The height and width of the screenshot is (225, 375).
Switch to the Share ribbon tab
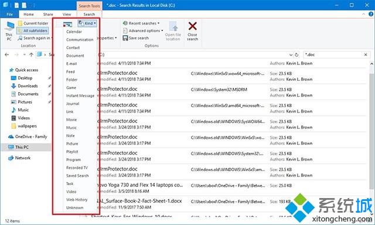click(48, 14)
